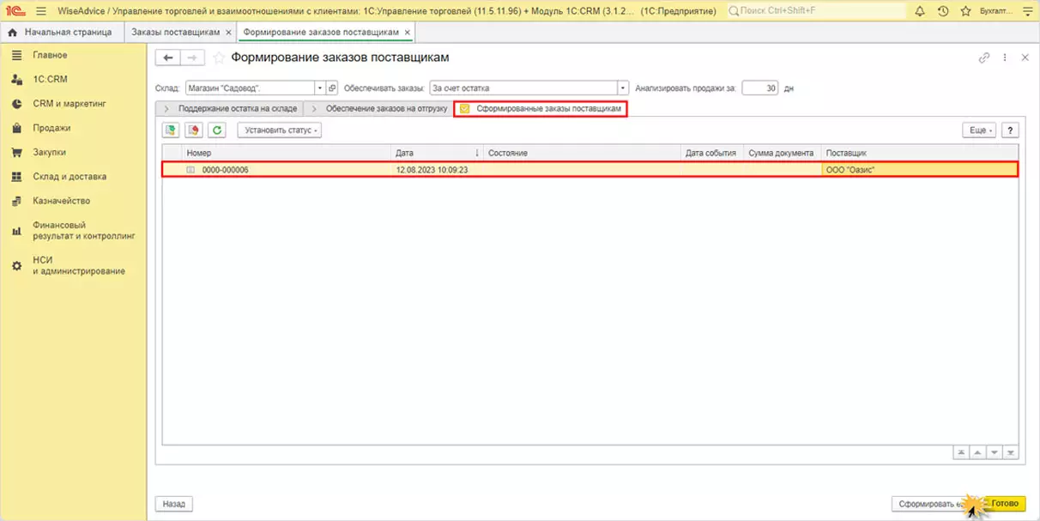Open the Еще menu
Screen dimensions: 1040x521
[979, 130]
